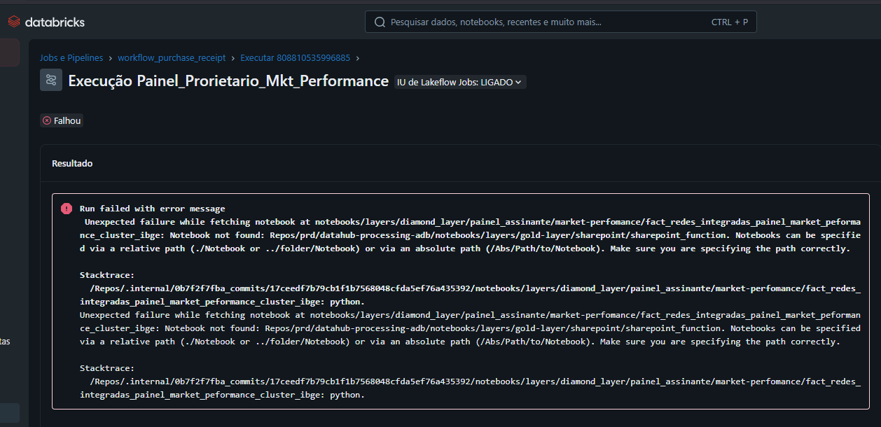The height and width of the screenshot is (427, 881).
Task: Click the Resultado section header
Action: tap(72, 163)
